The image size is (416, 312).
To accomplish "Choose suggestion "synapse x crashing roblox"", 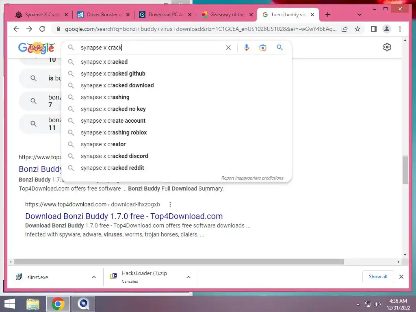I will pyautogui.click(x=176, y=132).
